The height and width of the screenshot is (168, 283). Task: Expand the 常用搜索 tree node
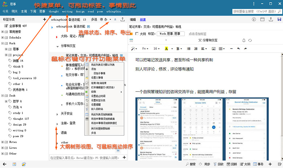coord(3,32)
